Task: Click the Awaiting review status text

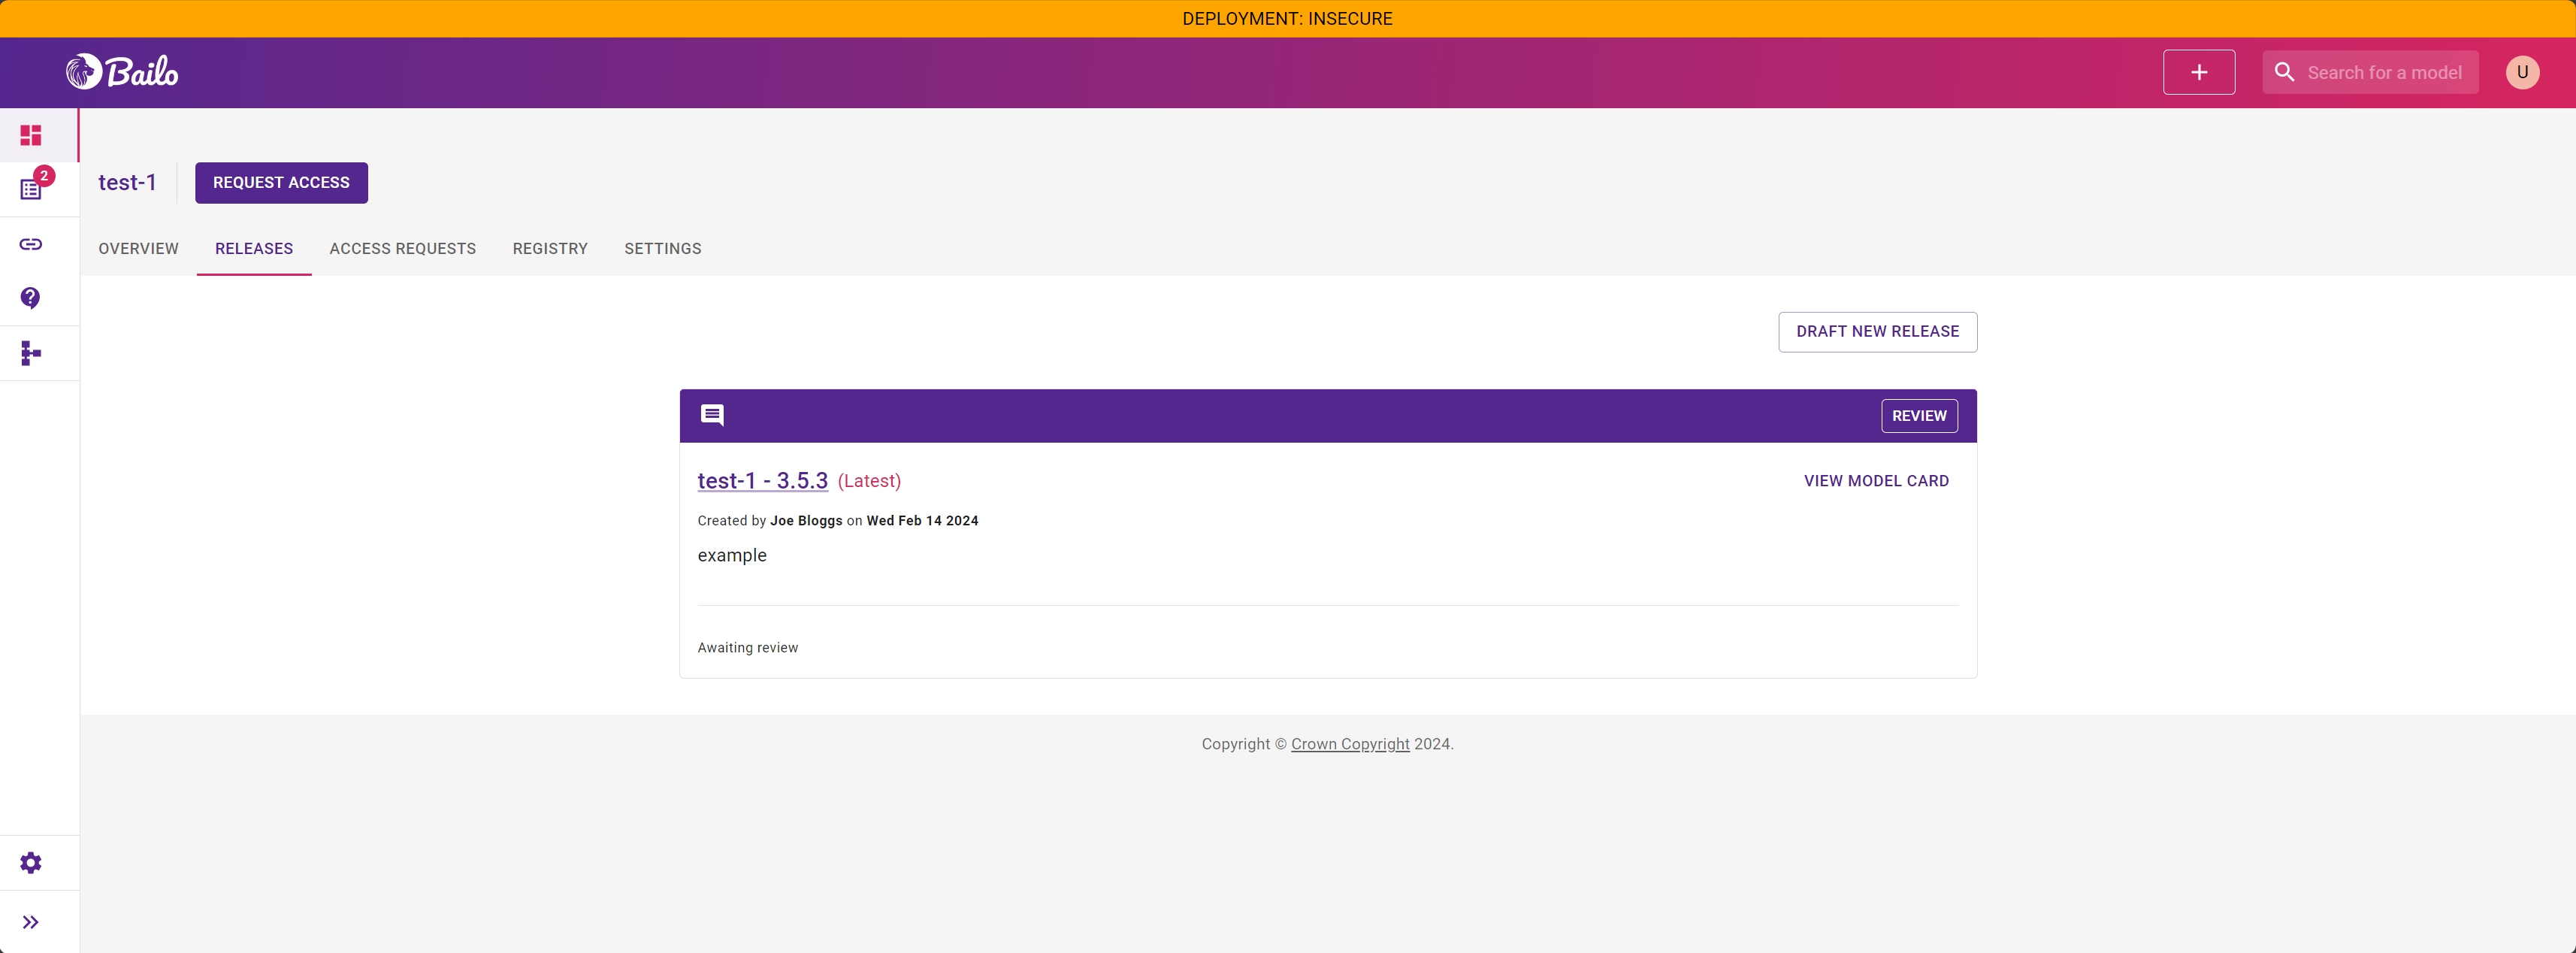Action: point(747,647)
